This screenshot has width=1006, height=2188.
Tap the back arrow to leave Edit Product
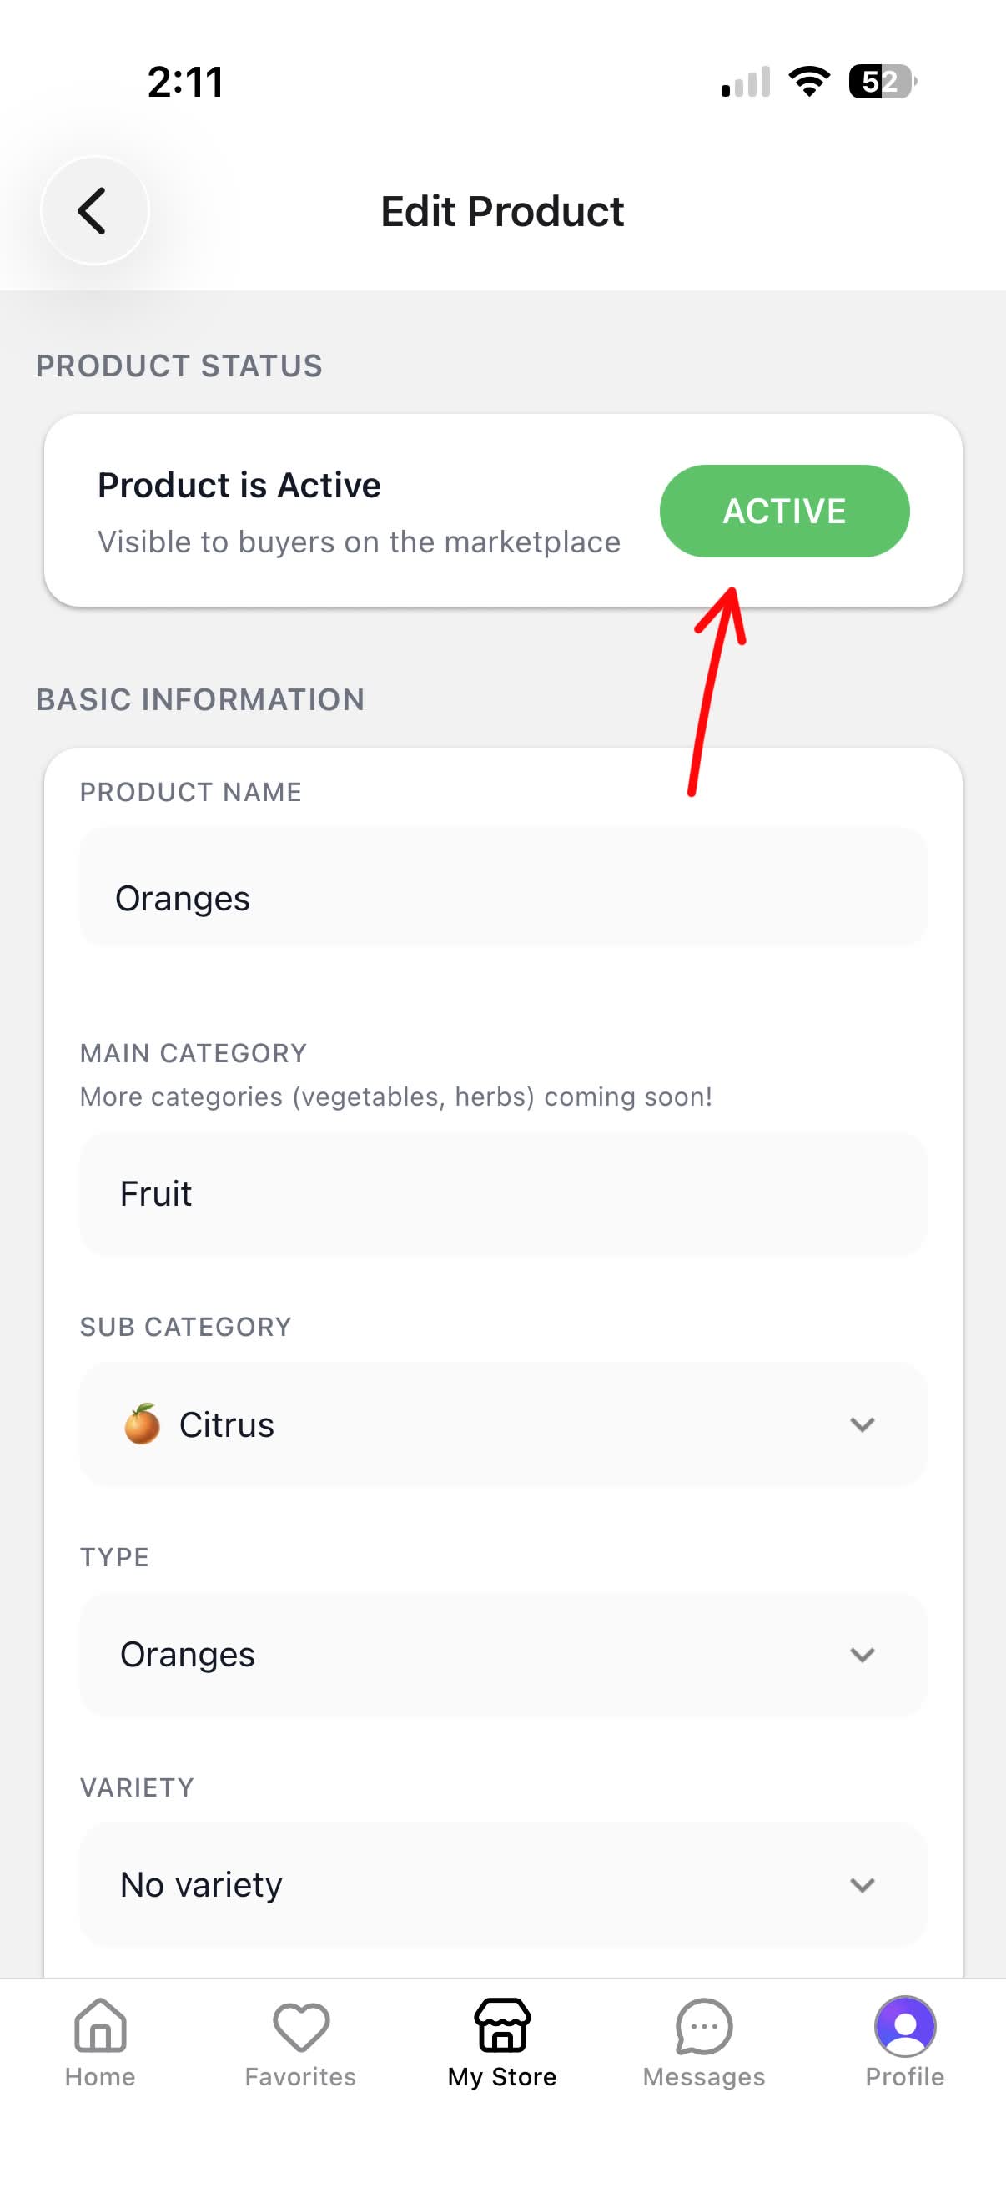94,210
